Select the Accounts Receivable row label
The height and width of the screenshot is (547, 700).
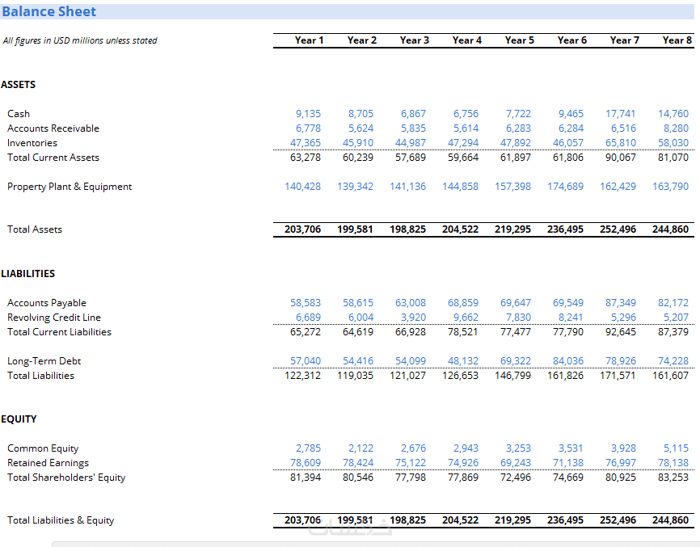pyautogui.click(x=53, y=128)
